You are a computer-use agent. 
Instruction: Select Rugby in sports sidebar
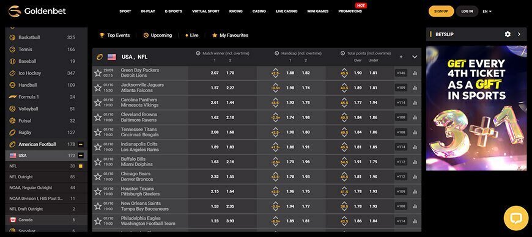(46, 132)
